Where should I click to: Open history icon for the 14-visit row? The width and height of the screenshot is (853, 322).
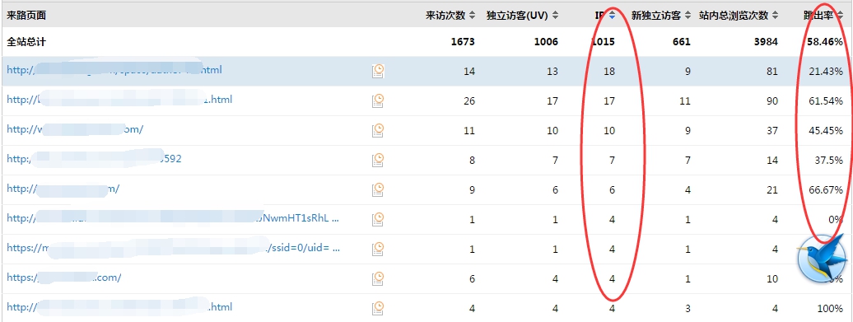(x=378, y=72)
